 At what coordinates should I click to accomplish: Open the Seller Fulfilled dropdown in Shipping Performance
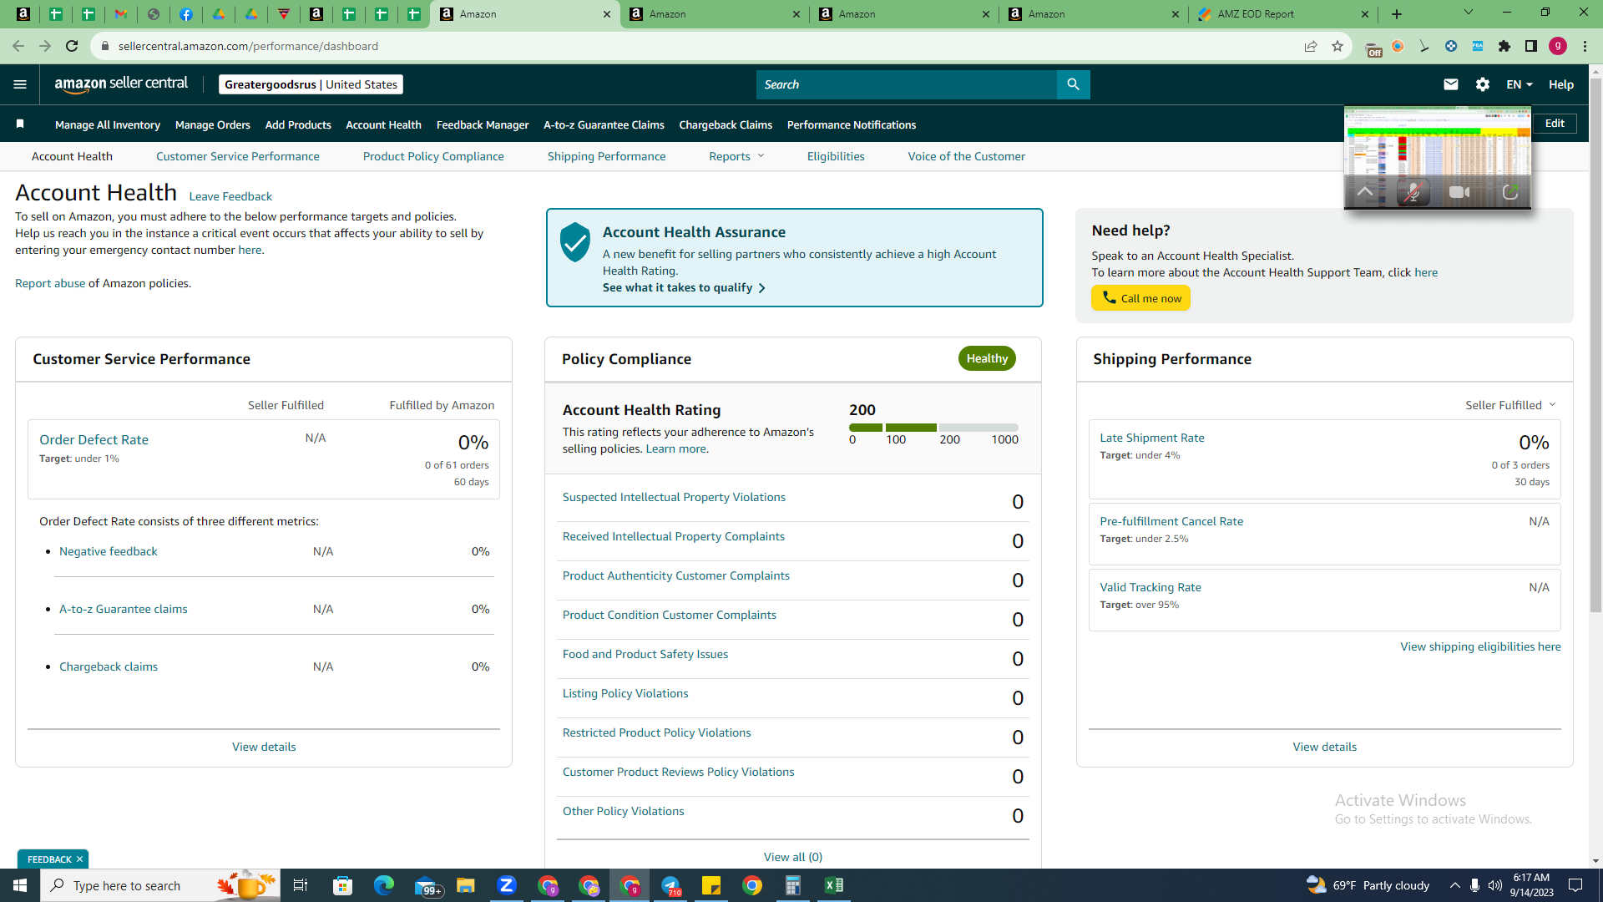[x=1510, y=405]
